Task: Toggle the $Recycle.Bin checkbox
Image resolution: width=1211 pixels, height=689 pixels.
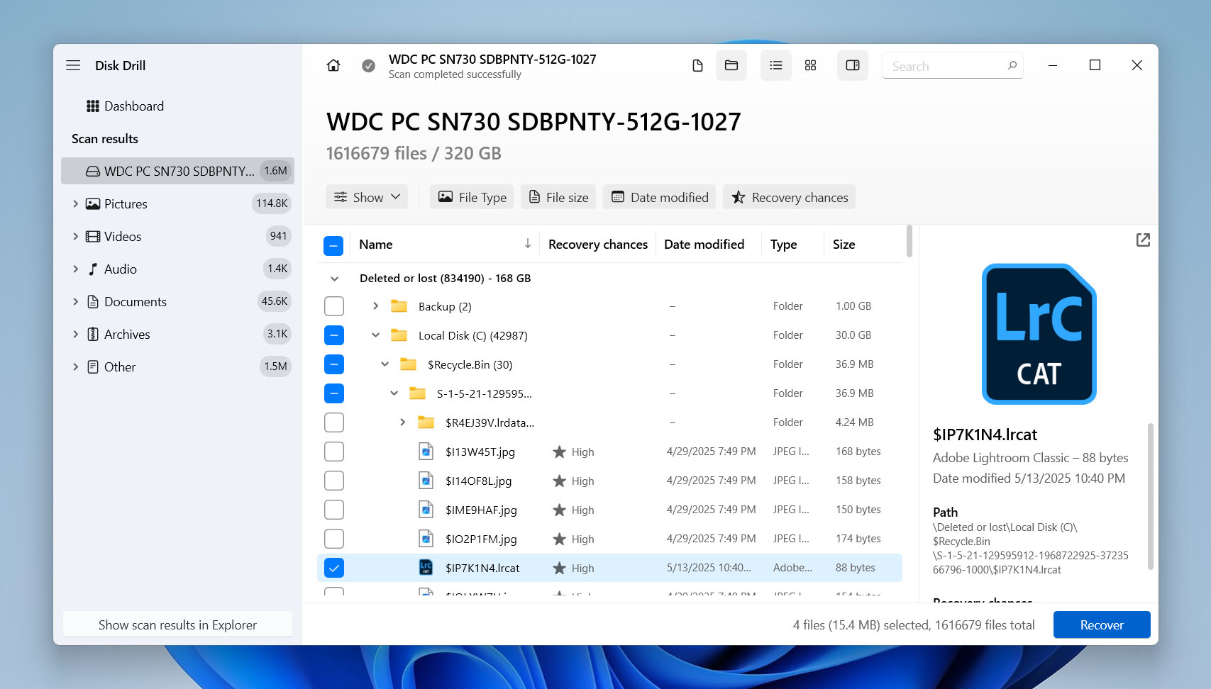Action: (x=334, y=364)
